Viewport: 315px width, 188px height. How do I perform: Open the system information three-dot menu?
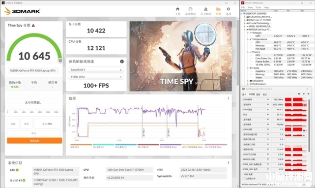pos(228,162)
